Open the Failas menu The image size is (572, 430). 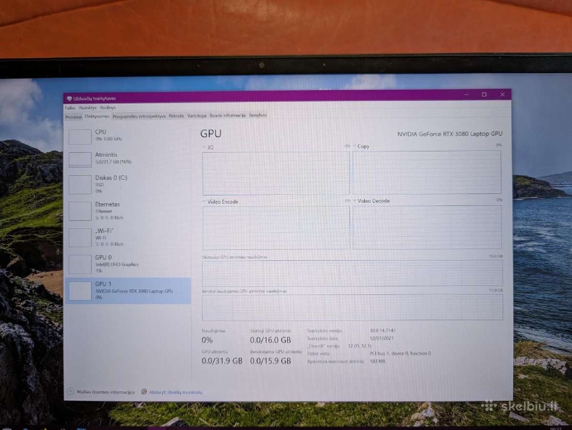tap(70, 108)
